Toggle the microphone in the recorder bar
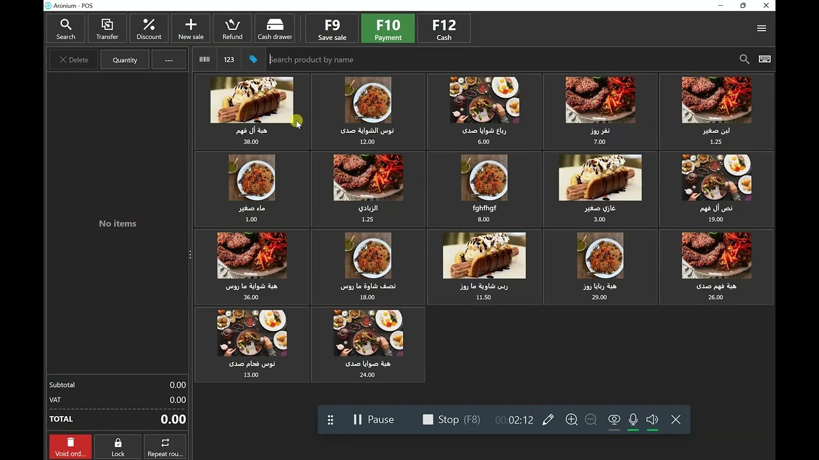This screenshot has height=460, width=819. [x=633, y=420]
